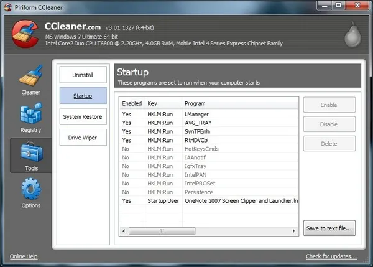Open the Uninstall tab
This screenshot has width=373, height=267.
coord(83,75)
